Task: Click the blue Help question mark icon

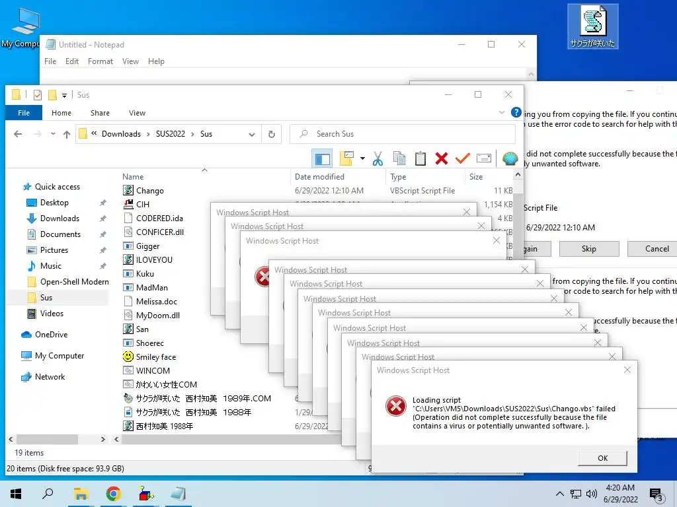Action: point(516,112)
